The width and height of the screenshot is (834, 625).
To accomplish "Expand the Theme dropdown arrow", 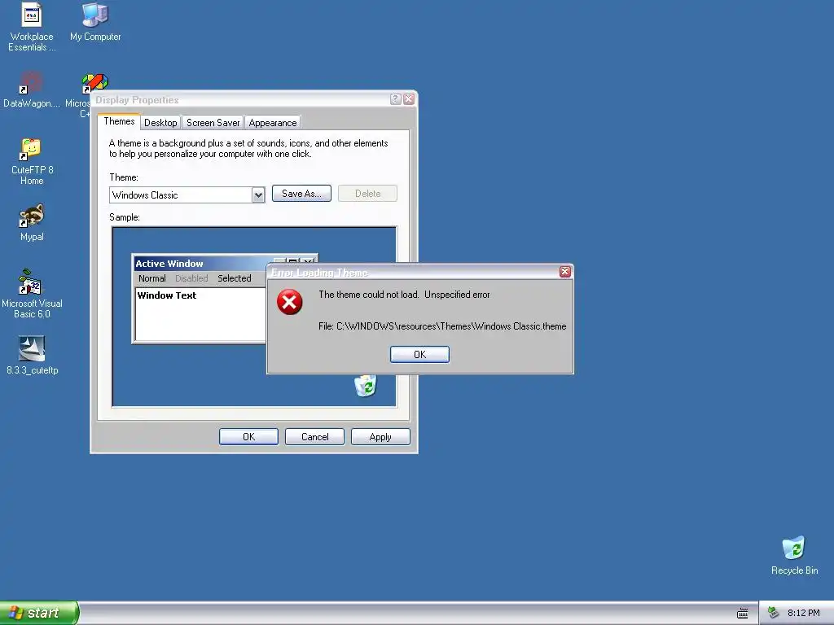I will 258,195.
